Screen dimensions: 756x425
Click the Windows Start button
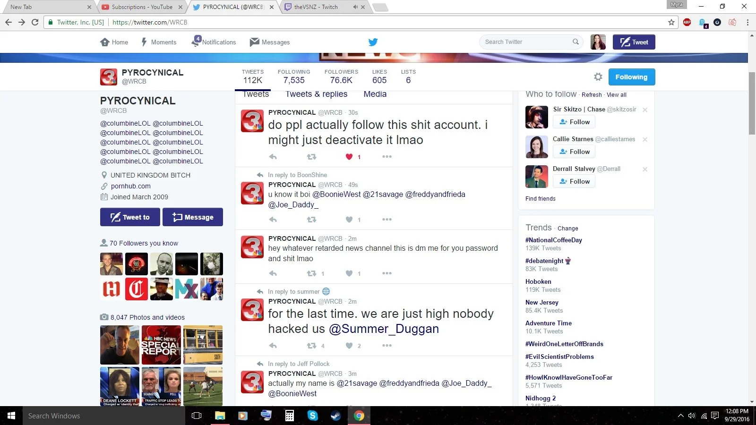coord(11,416)
